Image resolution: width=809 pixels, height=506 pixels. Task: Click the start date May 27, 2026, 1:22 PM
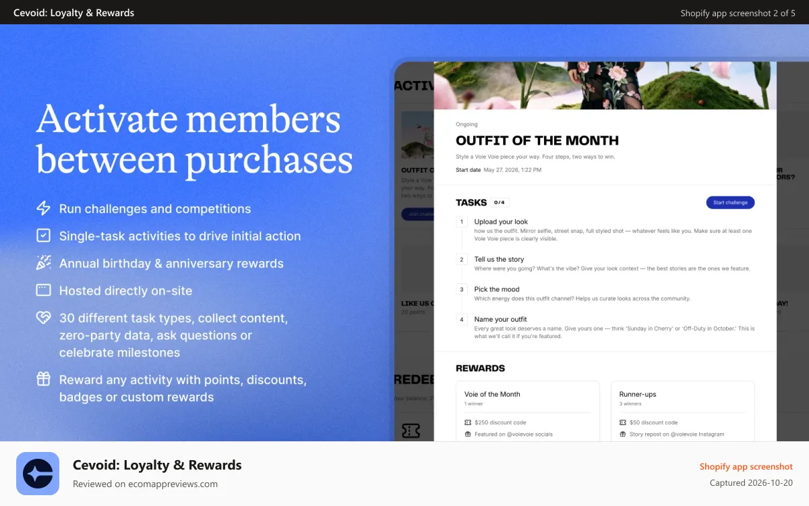(512, 170)
